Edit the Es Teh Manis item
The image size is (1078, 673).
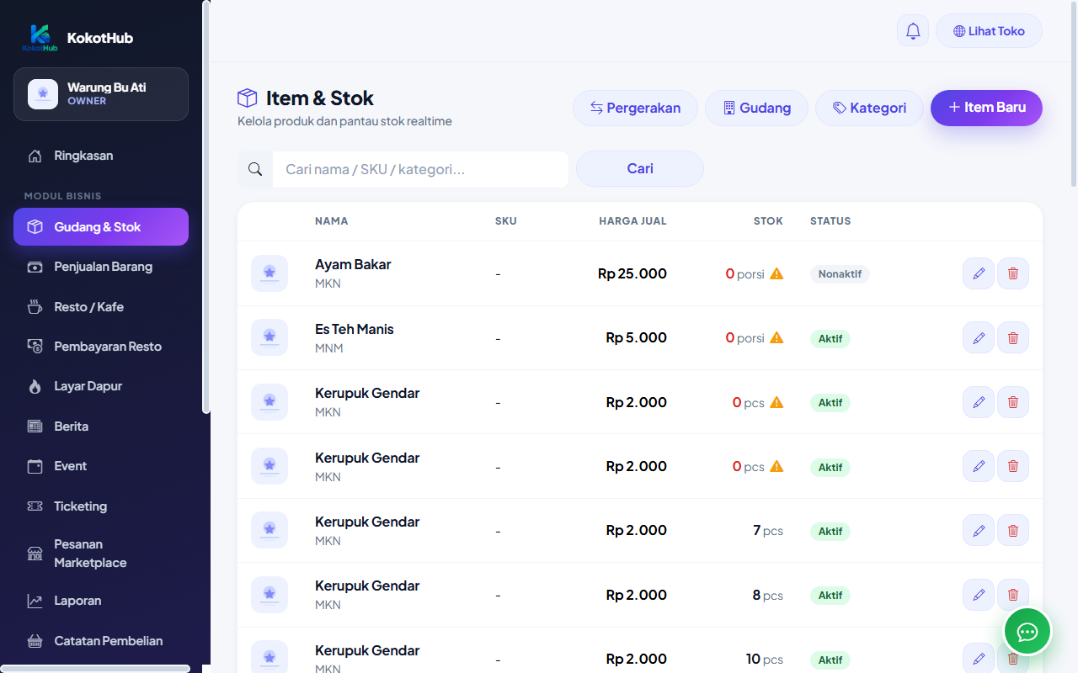click(979, 338)
